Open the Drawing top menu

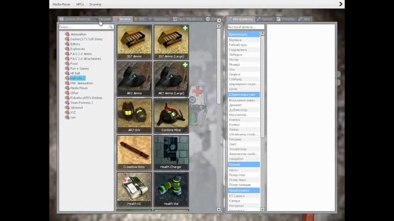coord(95,4)
